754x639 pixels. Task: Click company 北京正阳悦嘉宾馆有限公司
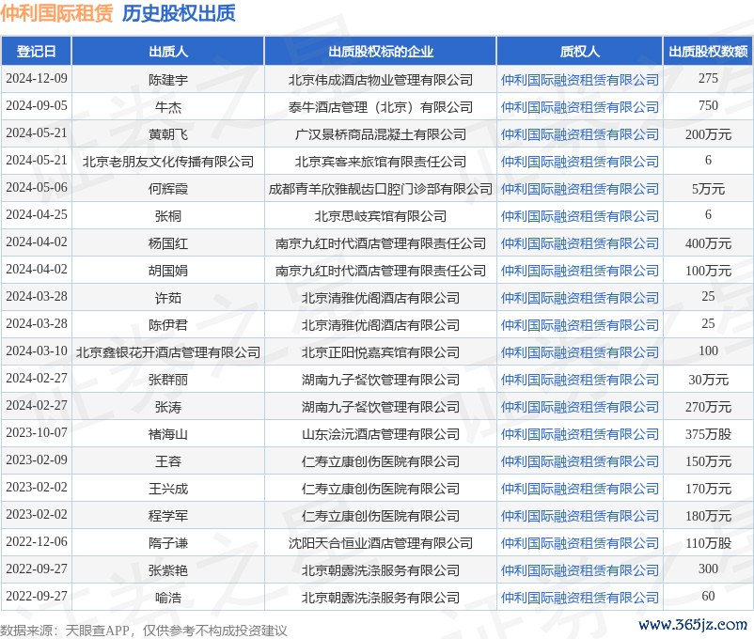(x=381, y=352)
